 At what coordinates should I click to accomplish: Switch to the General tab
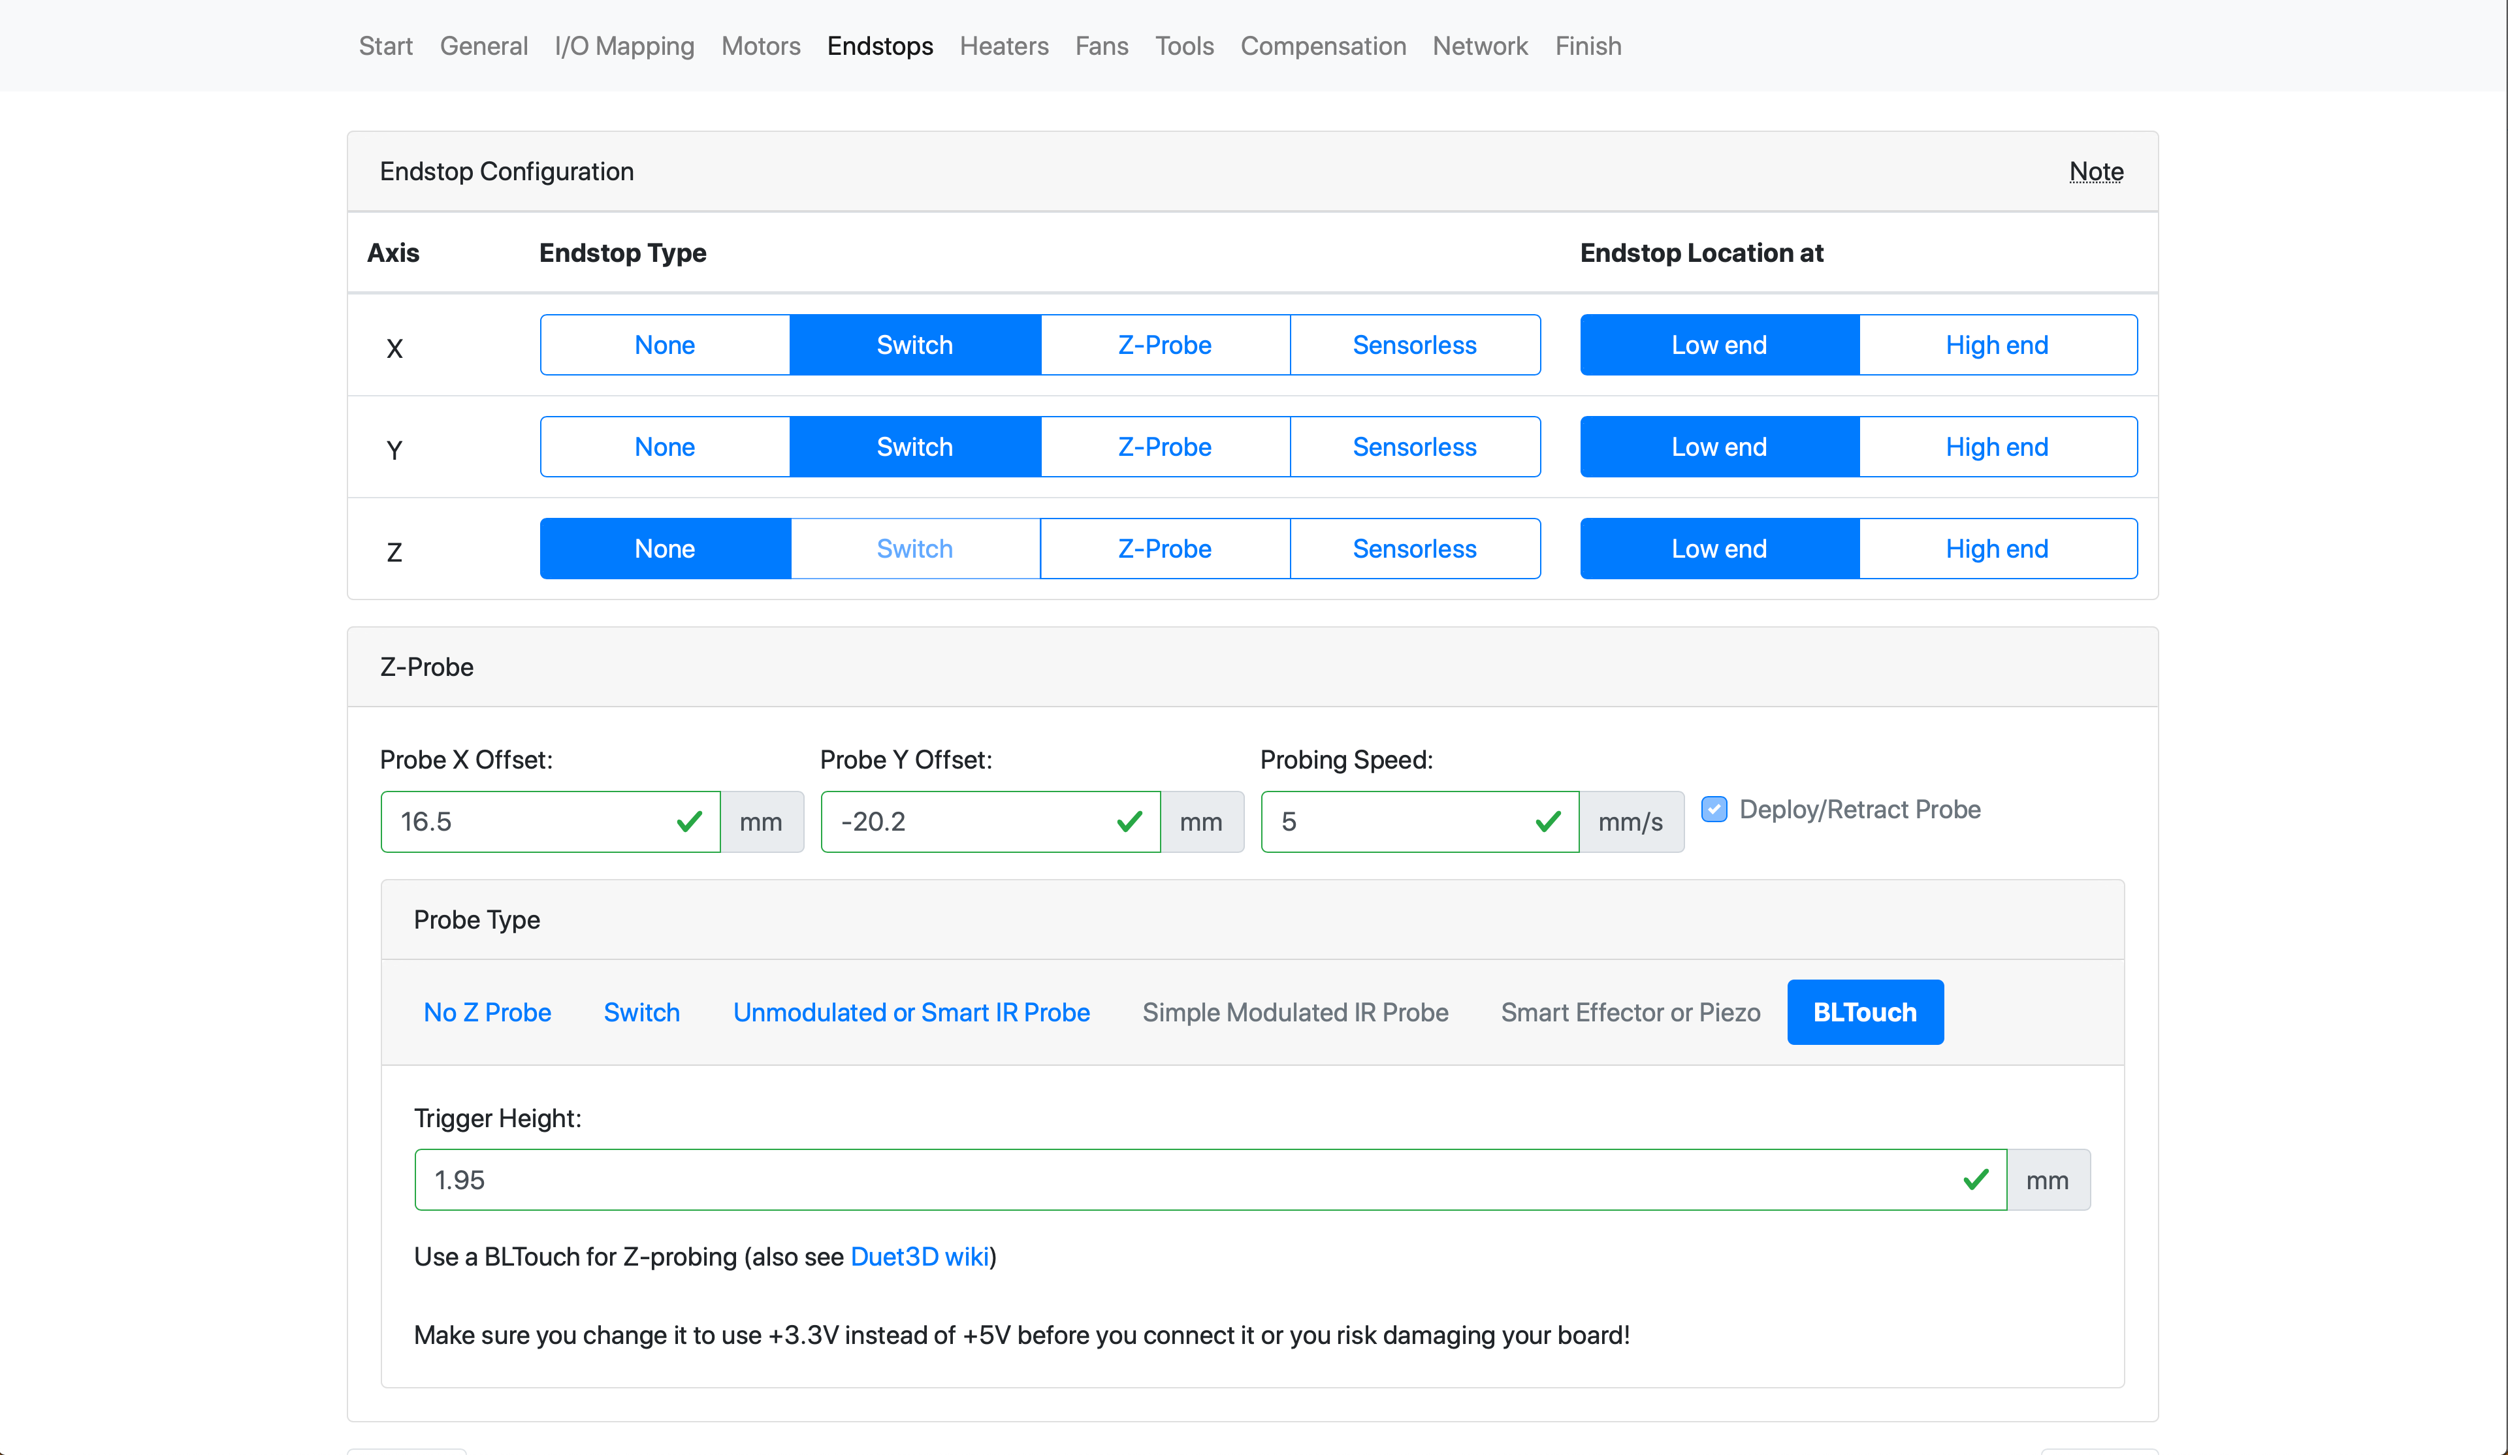point(484,46)
